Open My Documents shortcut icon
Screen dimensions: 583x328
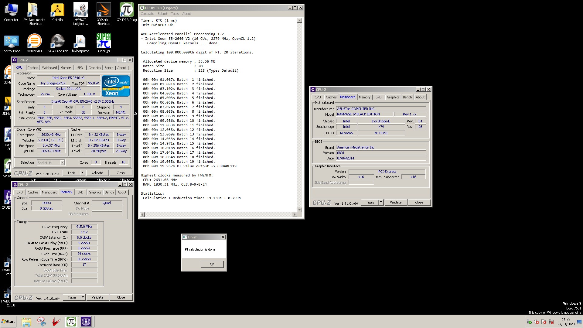pos(34,14)
